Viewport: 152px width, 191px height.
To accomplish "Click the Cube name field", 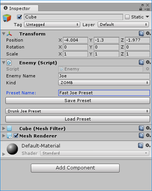I will 73,17.
